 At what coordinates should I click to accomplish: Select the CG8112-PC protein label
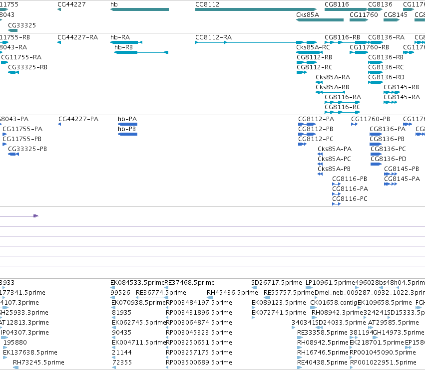pyautogui.click(x=316, y=139)
